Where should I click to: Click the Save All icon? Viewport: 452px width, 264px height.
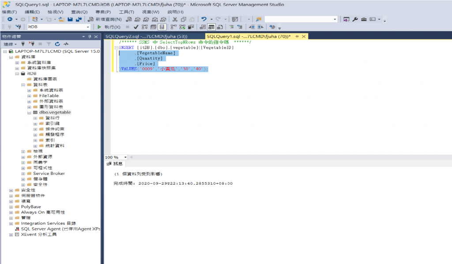(x=79, y=19)
